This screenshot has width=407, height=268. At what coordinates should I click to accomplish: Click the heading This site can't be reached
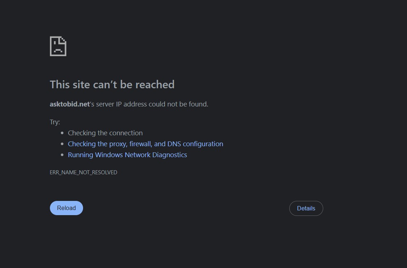pos(112,84)
